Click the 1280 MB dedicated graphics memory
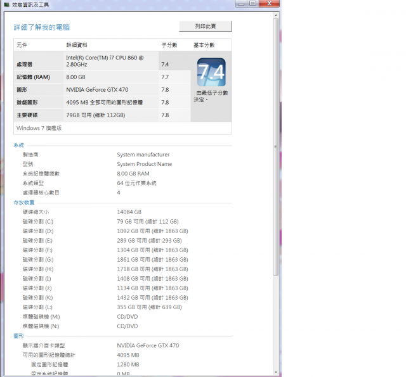This screenshot has width=406, height=377. [x=128, y=364]
